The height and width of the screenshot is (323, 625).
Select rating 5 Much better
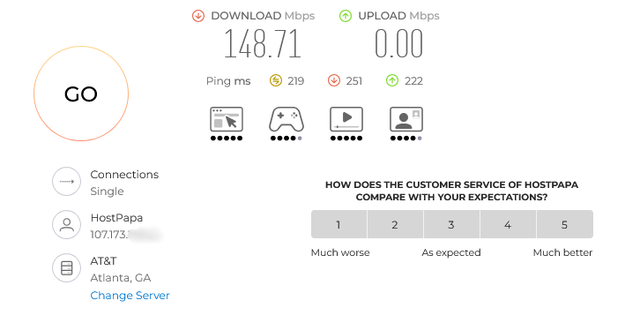tap(565, 224)
